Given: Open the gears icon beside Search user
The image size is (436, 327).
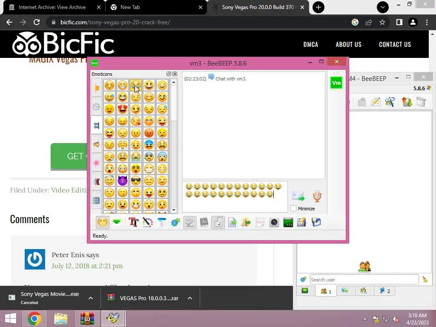Looking at the screenshot, I should click(303, 279).
